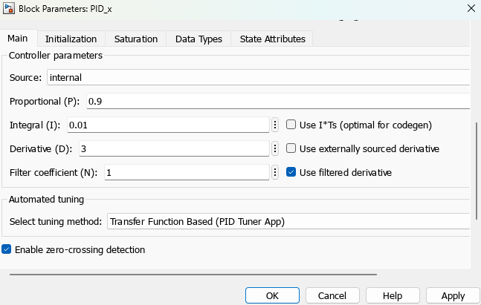481x305 pixels.
Task: Enable Use I*Ts (optimal for codegen)
Action: [291, 125]
